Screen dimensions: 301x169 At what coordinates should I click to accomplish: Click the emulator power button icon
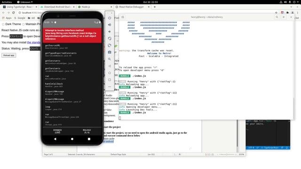[x=110, y=18]
